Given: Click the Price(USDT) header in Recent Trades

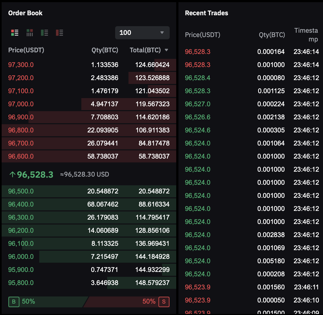Looking at the screenshot, I should pos(202,35).
